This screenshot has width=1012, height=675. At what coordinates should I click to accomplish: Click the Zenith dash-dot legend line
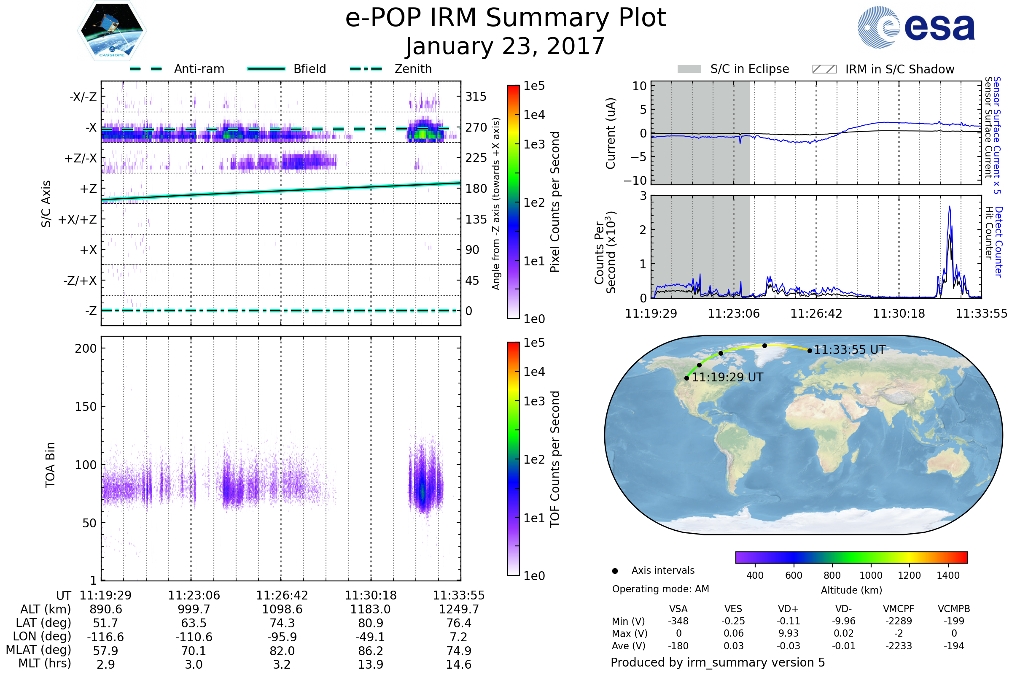[366, 69]
